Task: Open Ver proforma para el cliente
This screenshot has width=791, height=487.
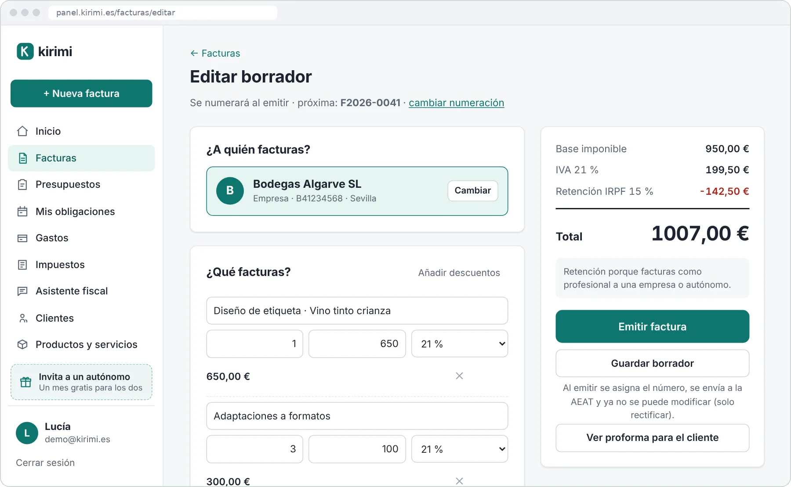Action: click(652, 438)
